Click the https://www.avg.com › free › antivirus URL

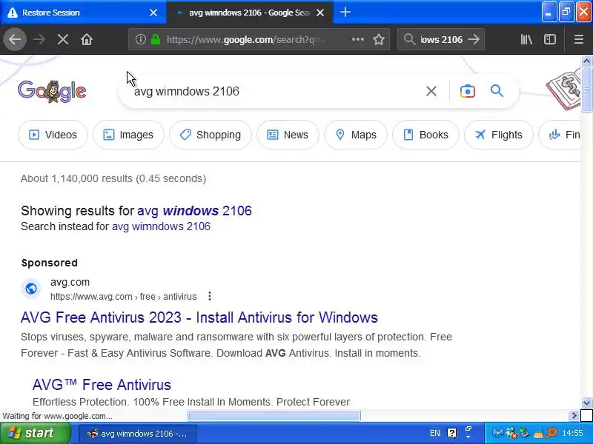[124, 297]
